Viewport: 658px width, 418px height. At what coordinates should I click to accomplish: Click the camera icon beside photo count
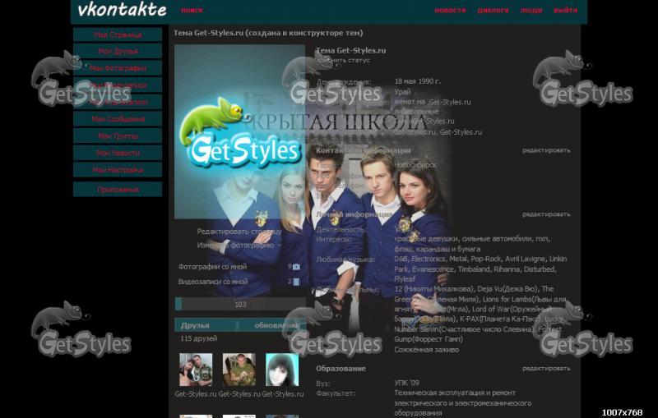296,267
